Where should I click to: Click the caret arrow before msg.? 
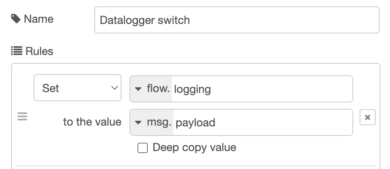[139, 122]
